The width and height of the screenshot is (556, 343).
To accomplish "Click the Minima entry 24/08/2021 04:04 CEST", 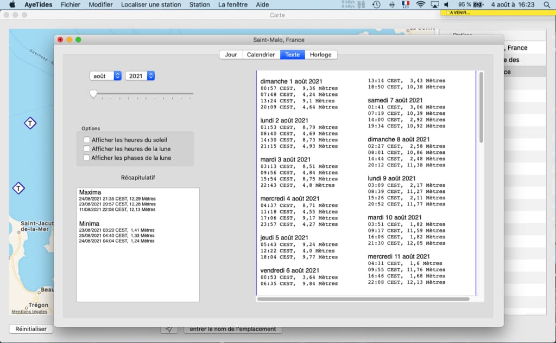I will [117, 241].
